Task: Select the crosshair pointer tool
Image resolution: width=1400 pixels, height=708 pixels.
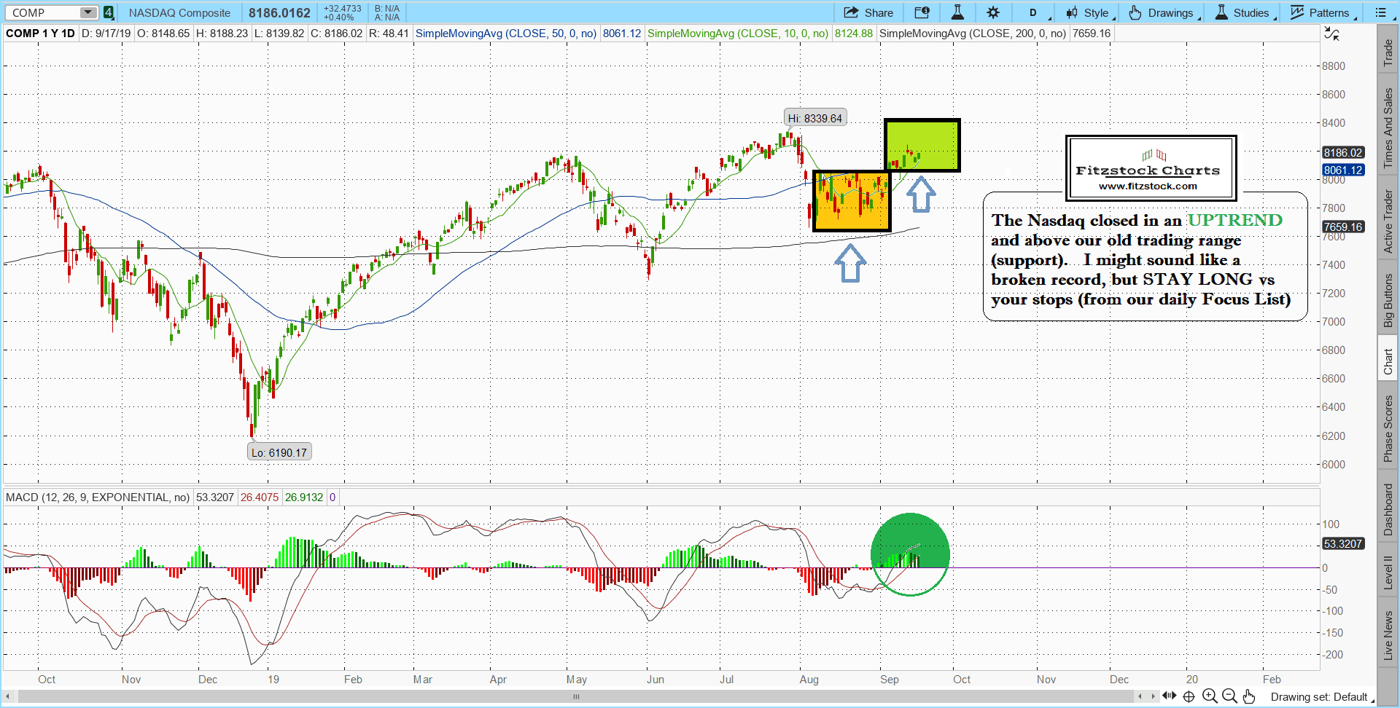Action: 1189,696
